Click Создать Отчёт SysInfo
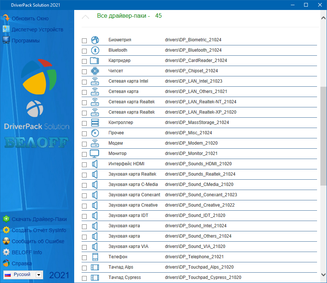This screenshot has width=327, height=283. click(x=39, y=230)
